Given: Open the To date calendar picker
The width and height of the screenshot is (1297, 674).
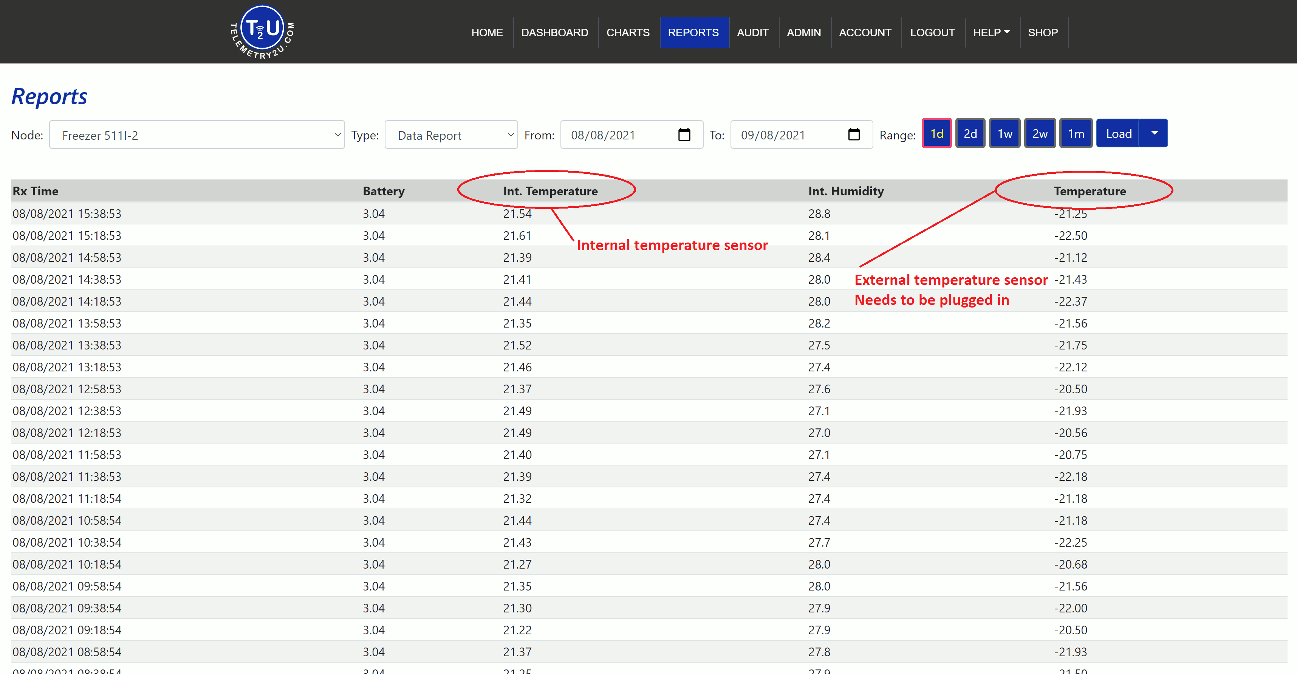Looking at the screenshot, I should tap(853, 135).
